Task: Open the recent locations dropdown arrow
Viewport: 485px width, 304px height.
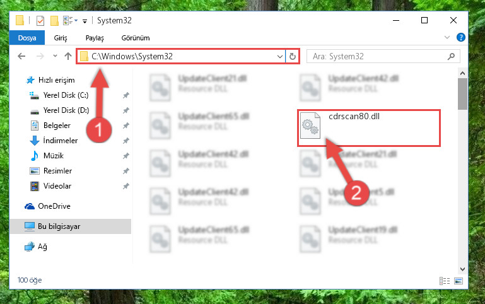Action: tap(55, 56)
